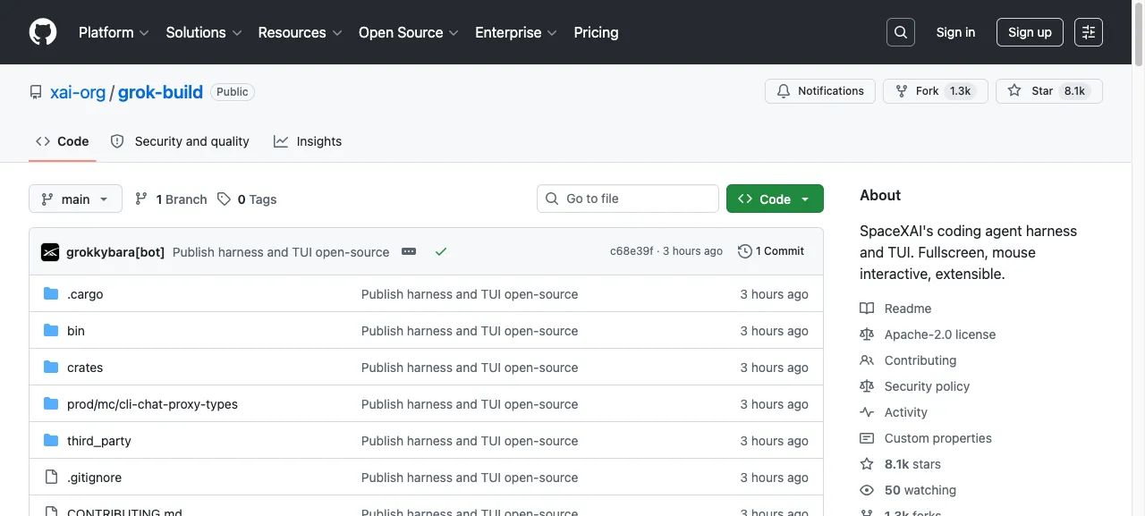Open prod/mc/cli-chat-proxy-types folder
Image resolution: width=1145 pixels, height=516 pixels.
(x=152, y=404)
